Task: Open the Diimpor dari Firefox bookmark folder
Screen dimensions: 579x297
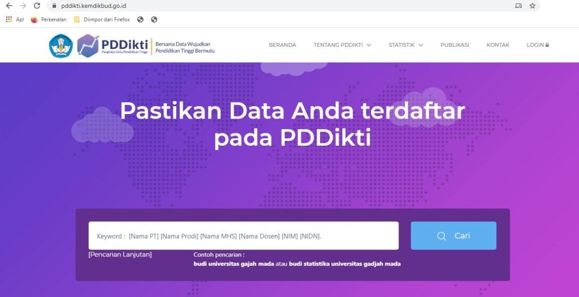Action: (102, 19)
